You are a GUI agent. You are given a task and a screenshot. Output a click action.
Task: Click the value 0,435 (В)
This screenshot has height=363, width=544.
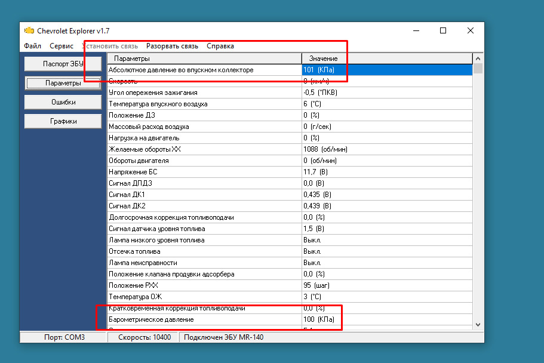(317, 195)
